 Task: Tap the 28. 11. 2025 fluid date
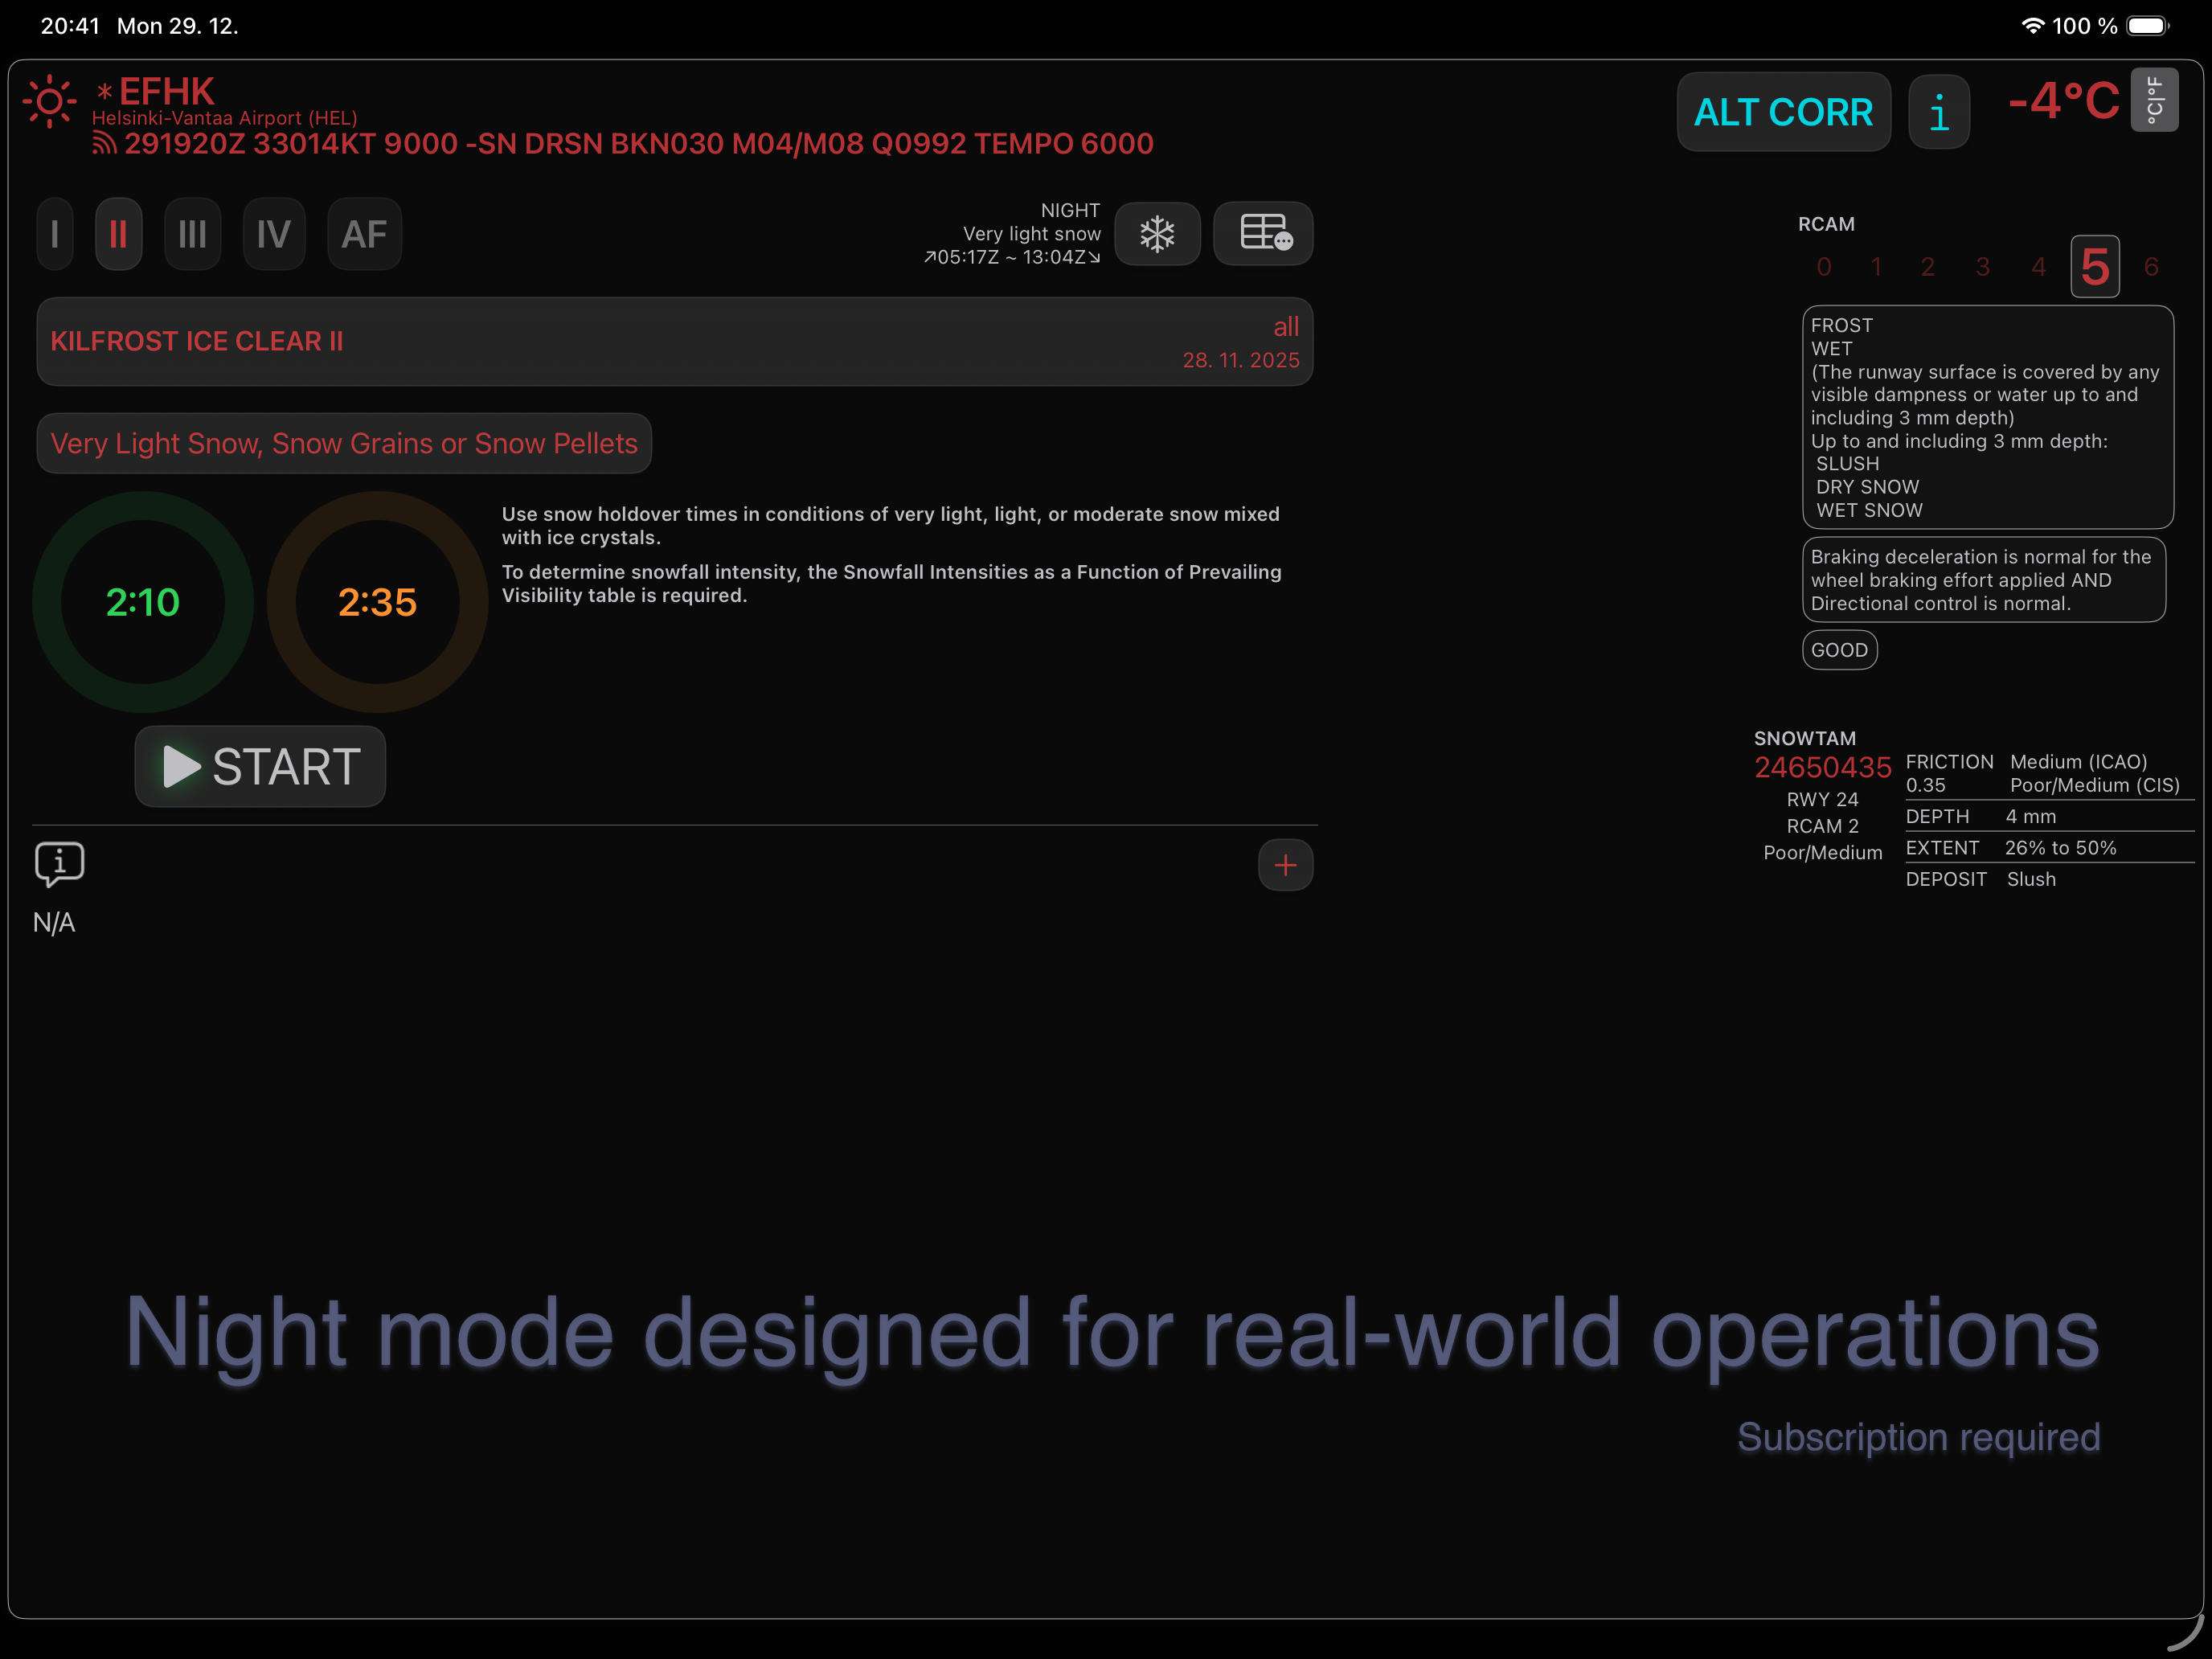(x=1241, y=360)
